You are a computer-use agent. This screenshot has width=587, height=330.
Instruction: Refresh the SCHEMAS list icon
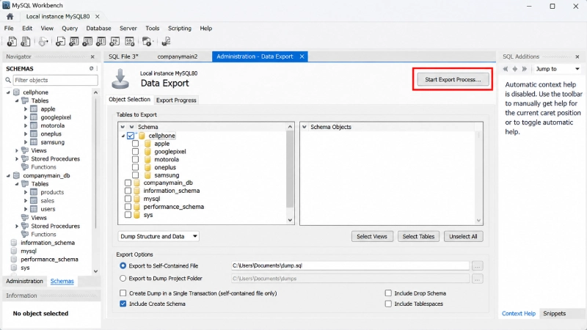[x=91, y=68]
